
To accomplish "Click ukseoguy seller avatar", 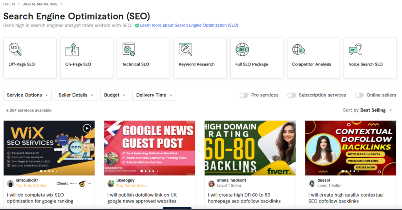I will (x=111, y=183).
